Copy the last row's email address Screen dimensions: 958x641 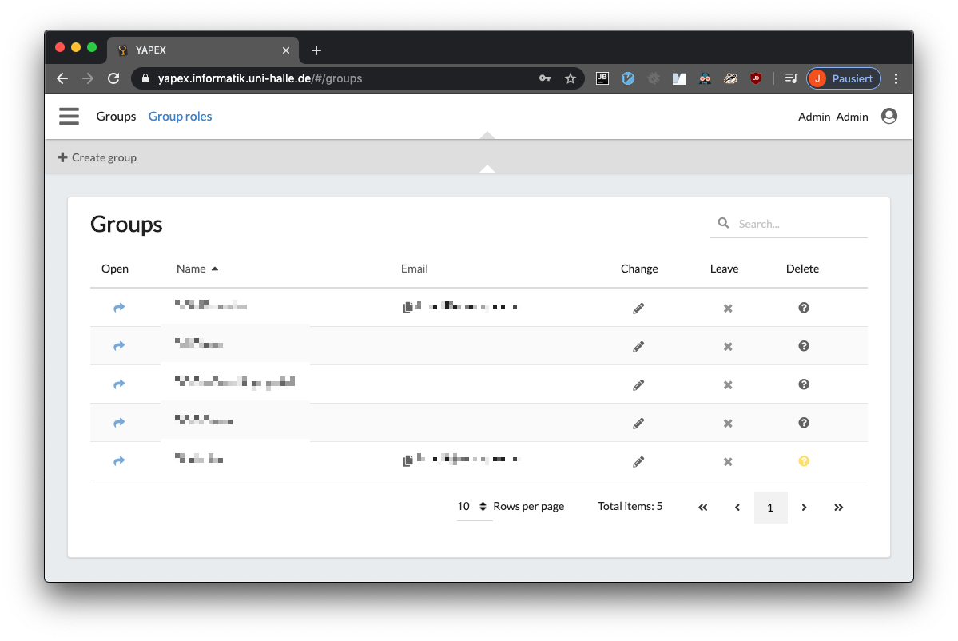408,460
